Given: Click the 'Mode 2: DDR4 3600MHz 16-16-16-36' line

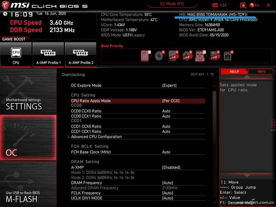Looking at the screenshot, I should [103, 178].
